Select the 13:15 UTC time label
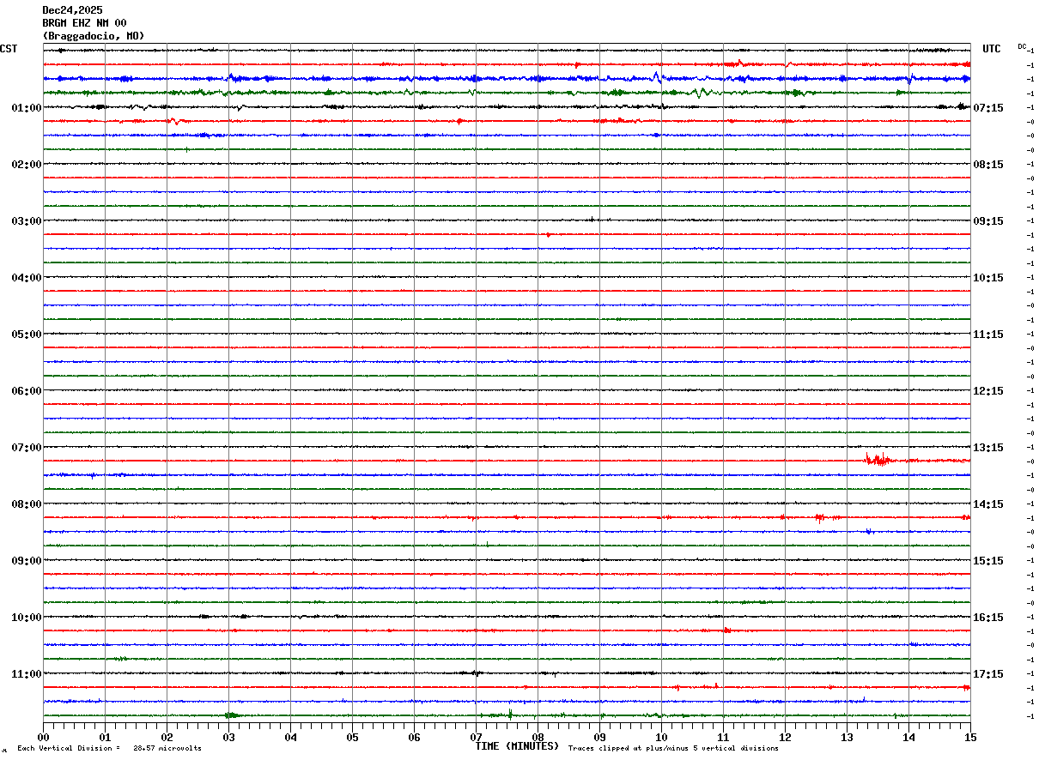The image size is (1039, 760). click(x=988, y=447)
